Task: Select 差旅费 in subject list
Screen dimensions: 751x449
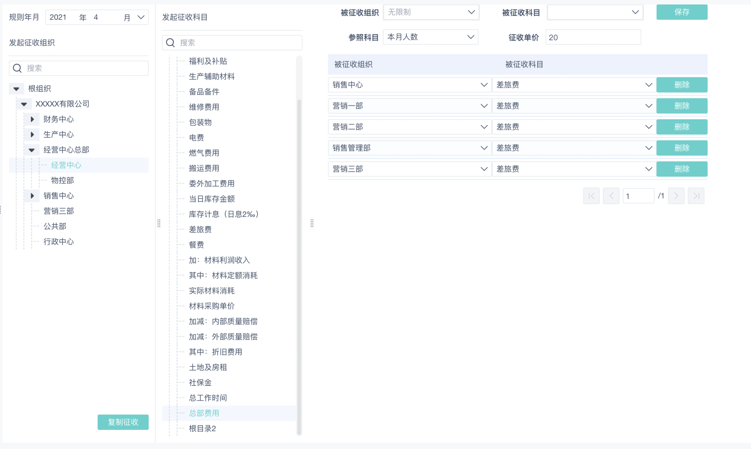Action: point(200,229)
